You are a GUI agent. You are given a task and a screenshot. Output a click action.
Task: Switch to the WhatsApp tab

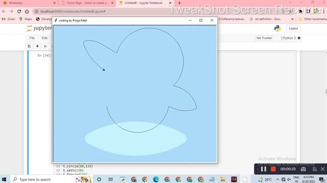(29, 3)
